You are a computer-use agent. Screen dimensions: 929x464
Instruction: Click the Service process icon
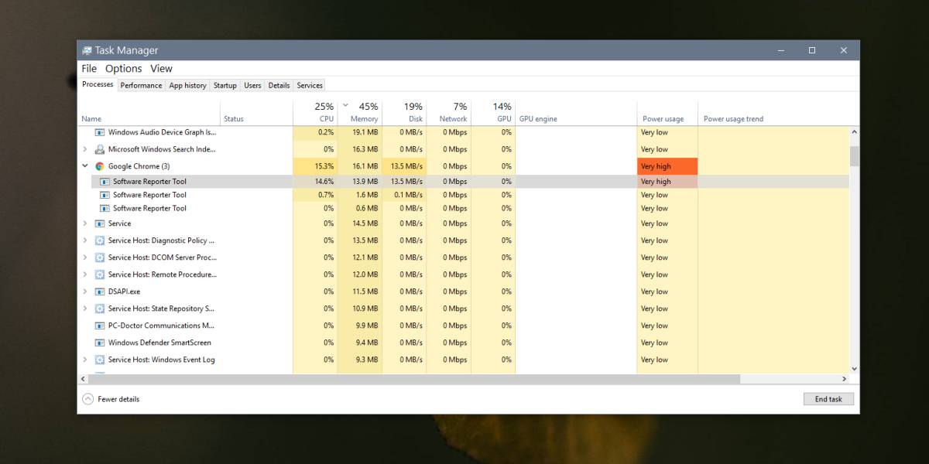100,223
